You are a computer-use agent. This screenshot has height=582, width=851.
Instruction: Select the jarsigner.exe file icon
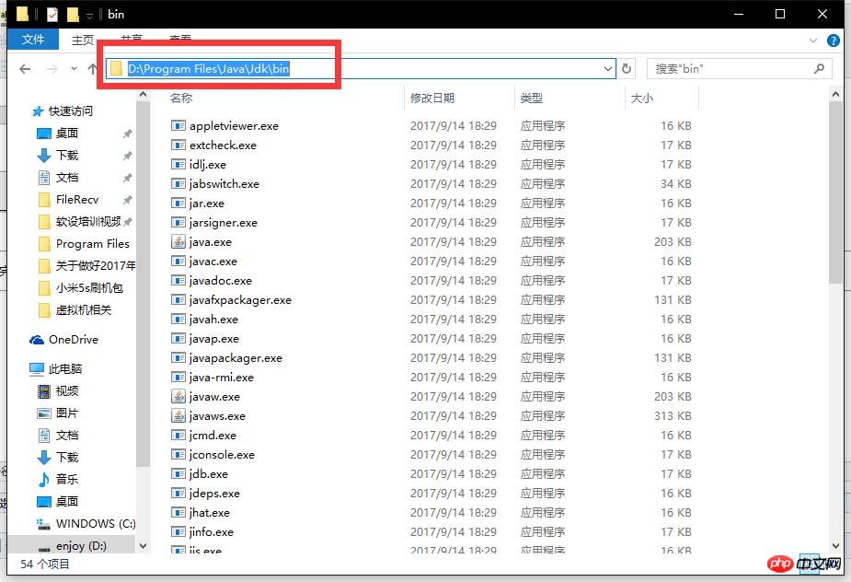tap(178, 222)
